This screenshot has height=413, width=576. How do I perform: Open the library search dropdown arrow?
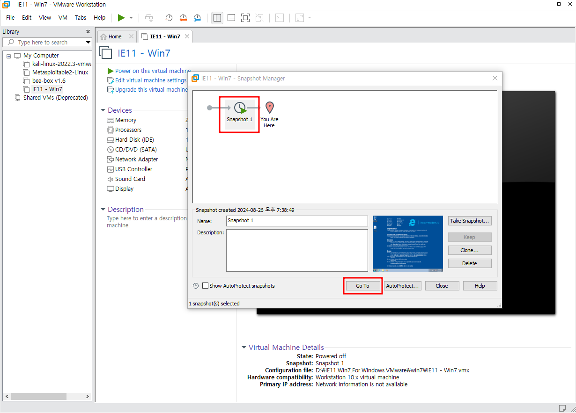88,42
